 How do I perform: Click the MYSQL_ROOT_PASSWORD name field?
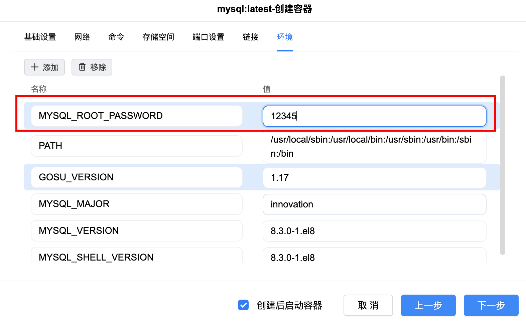pos(136,116)
